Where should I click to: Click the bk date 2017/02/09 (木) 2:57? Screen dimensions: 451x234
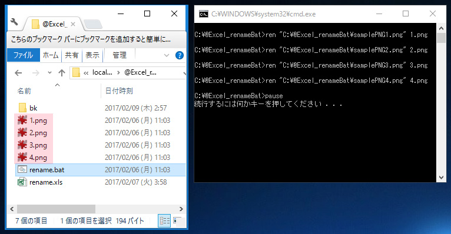click(x=136, y=108)
